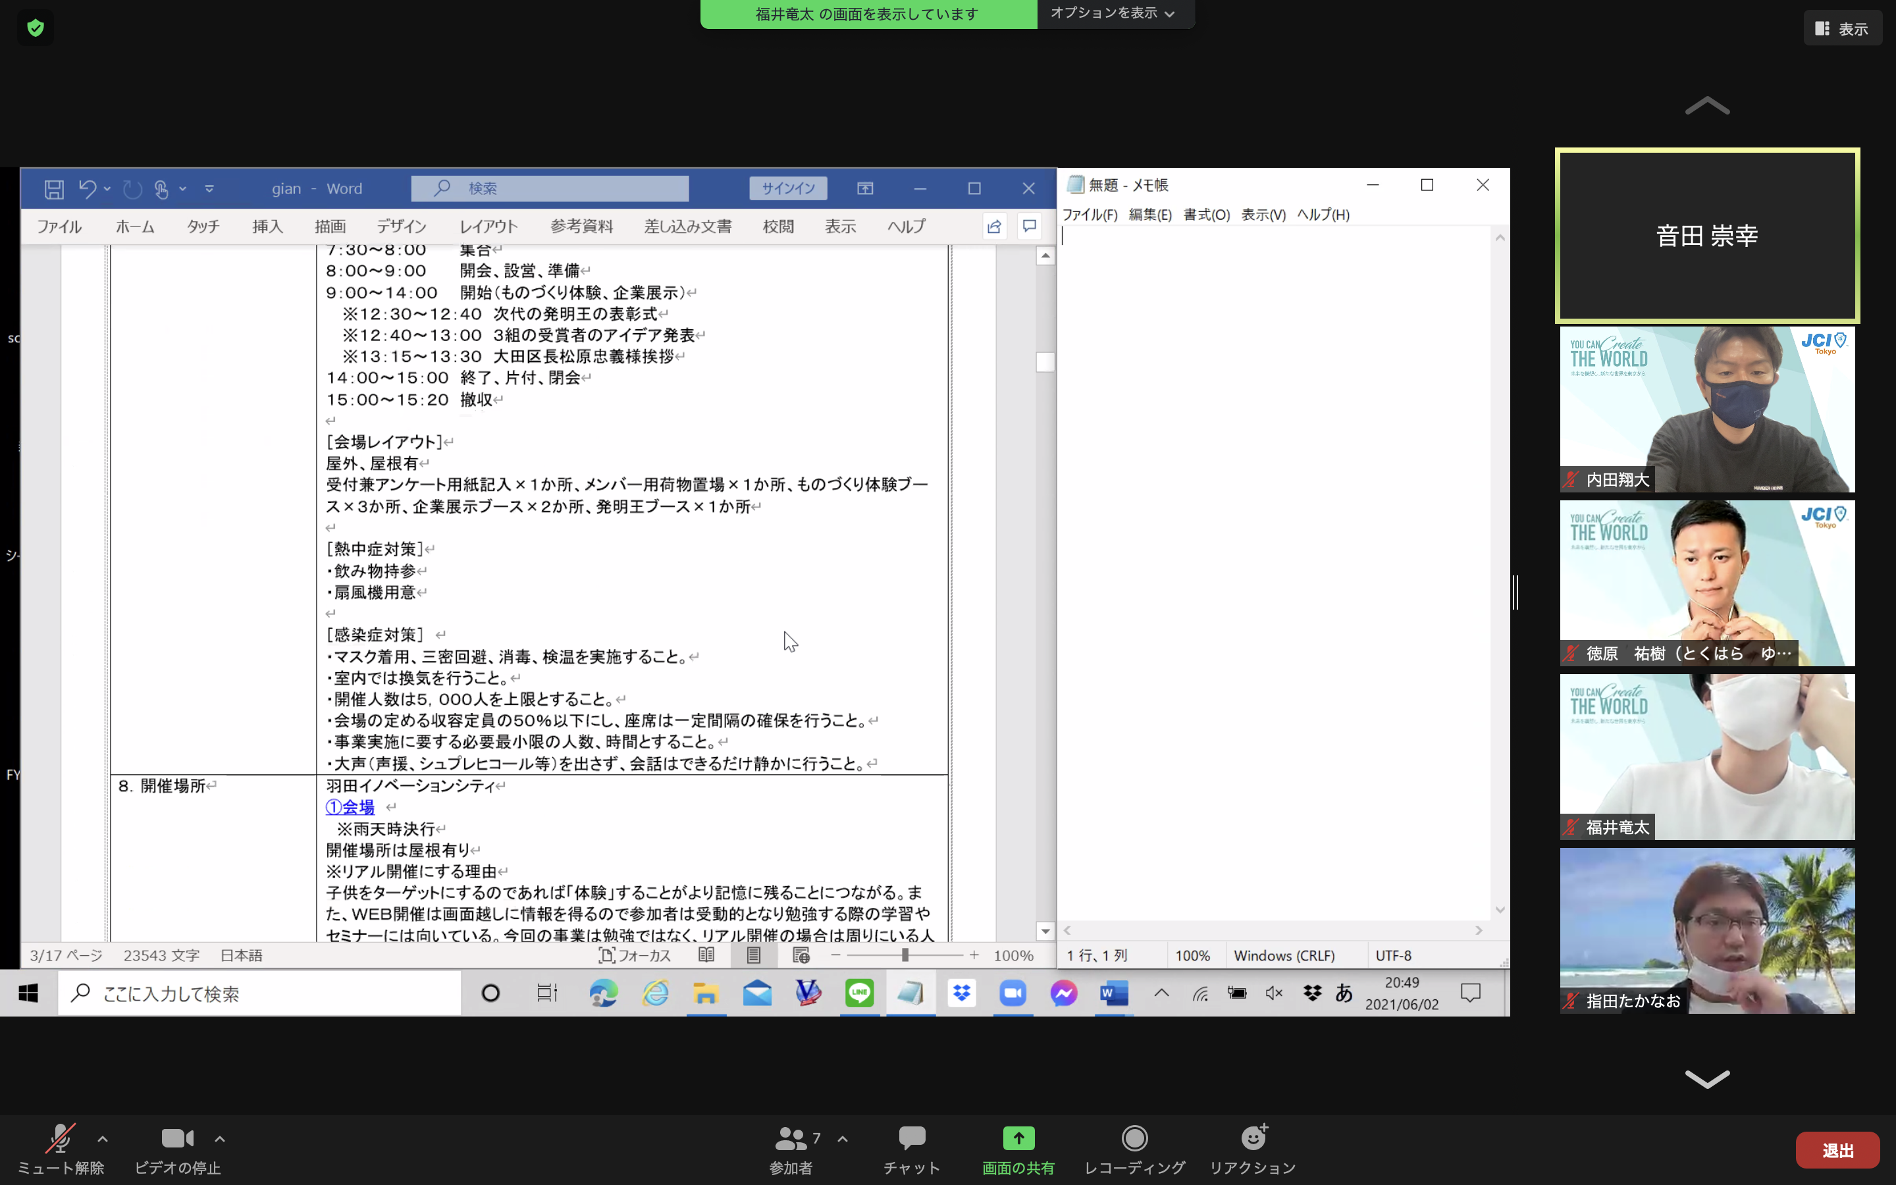Screen dimensions: 1896x1185
Task: Open Notepad's 書式(O) menu
Action: coord(1206,215)
